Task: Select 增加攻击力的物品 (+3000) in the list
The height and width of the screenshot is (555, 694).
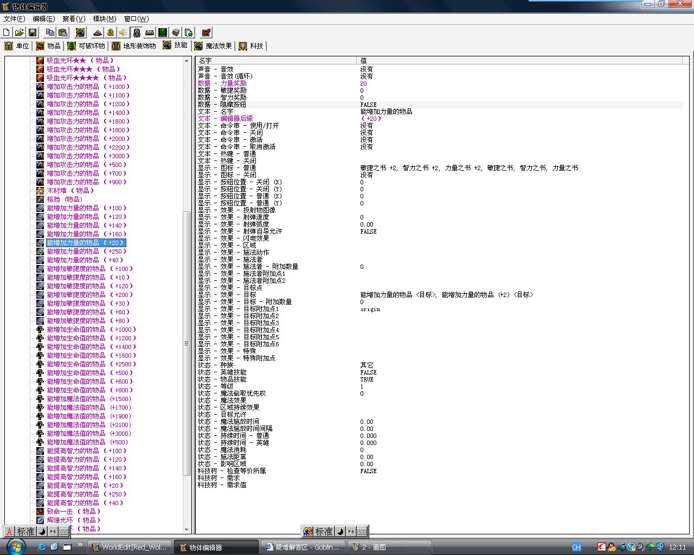Action: (88, 156)
